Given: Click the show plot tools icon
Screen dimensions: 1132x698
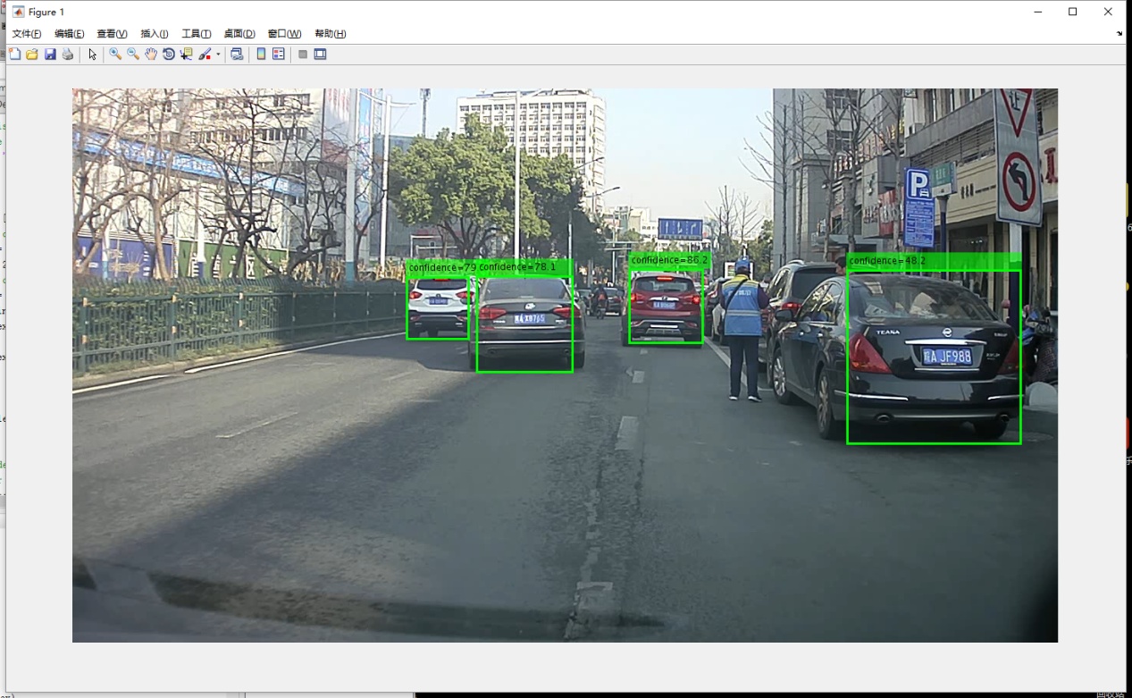Looking at the screenshot, I should pos(321,55).
